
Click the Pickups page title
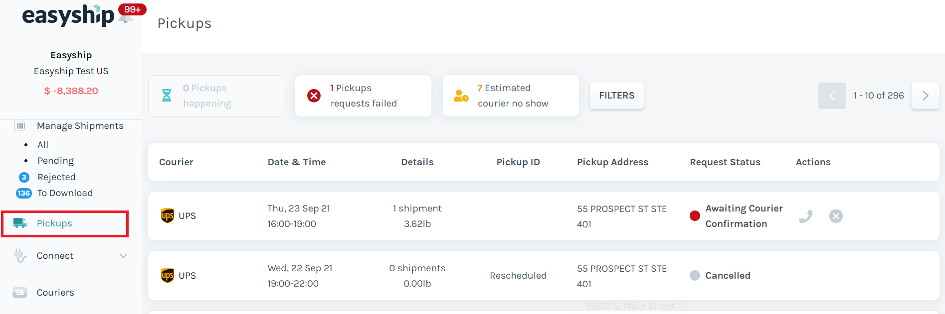(185, 23)
